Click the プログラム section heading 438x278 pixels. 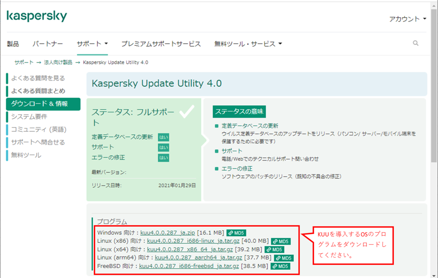[x=112, y=221]
